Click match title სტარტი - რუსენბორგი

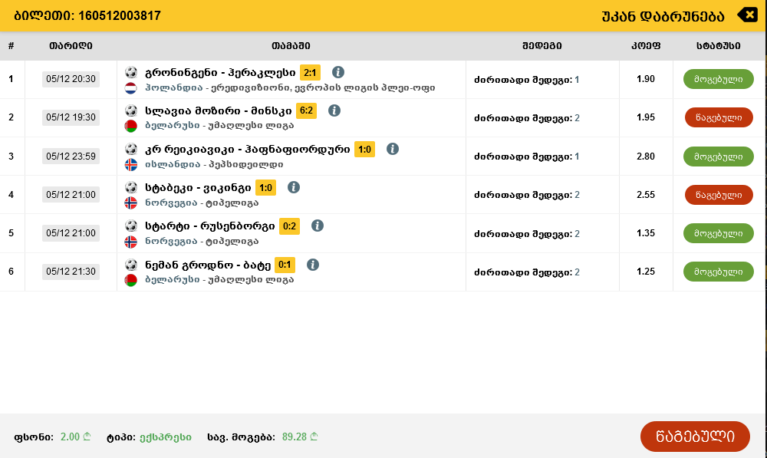coord(210,226)
